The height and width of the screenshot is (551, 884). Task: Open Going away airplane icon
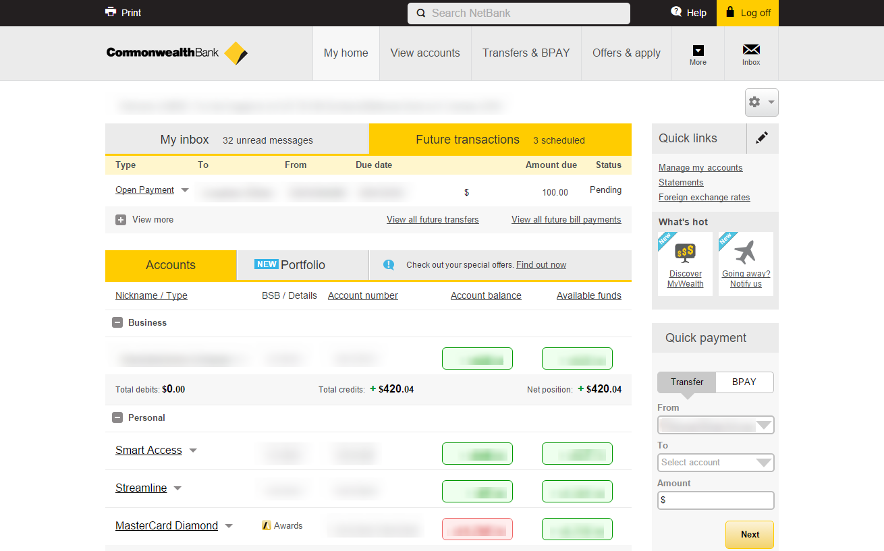746,252
